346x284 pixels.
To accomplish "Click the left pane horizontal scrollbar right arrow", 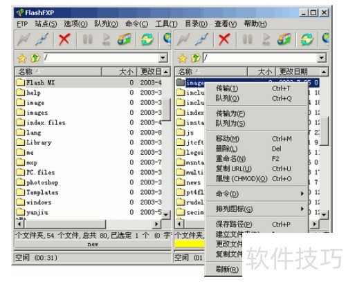I will coord(157,224).
